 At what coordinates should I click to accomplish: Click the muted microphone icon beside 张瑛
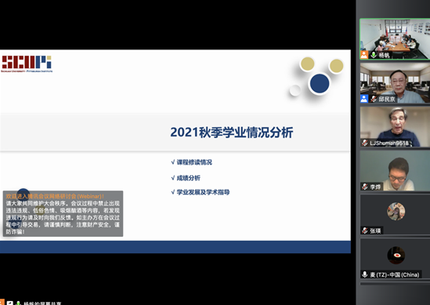pyautogui.click(x=364, y=231)
